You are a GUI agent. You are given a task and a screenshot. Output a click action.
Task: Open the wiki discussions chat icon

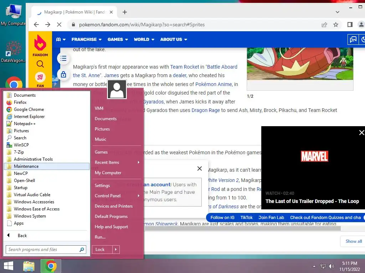[x=353, y=39]
